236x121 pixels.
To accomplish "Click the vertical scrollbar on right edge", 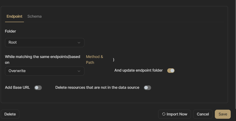I will pos(235,54).
